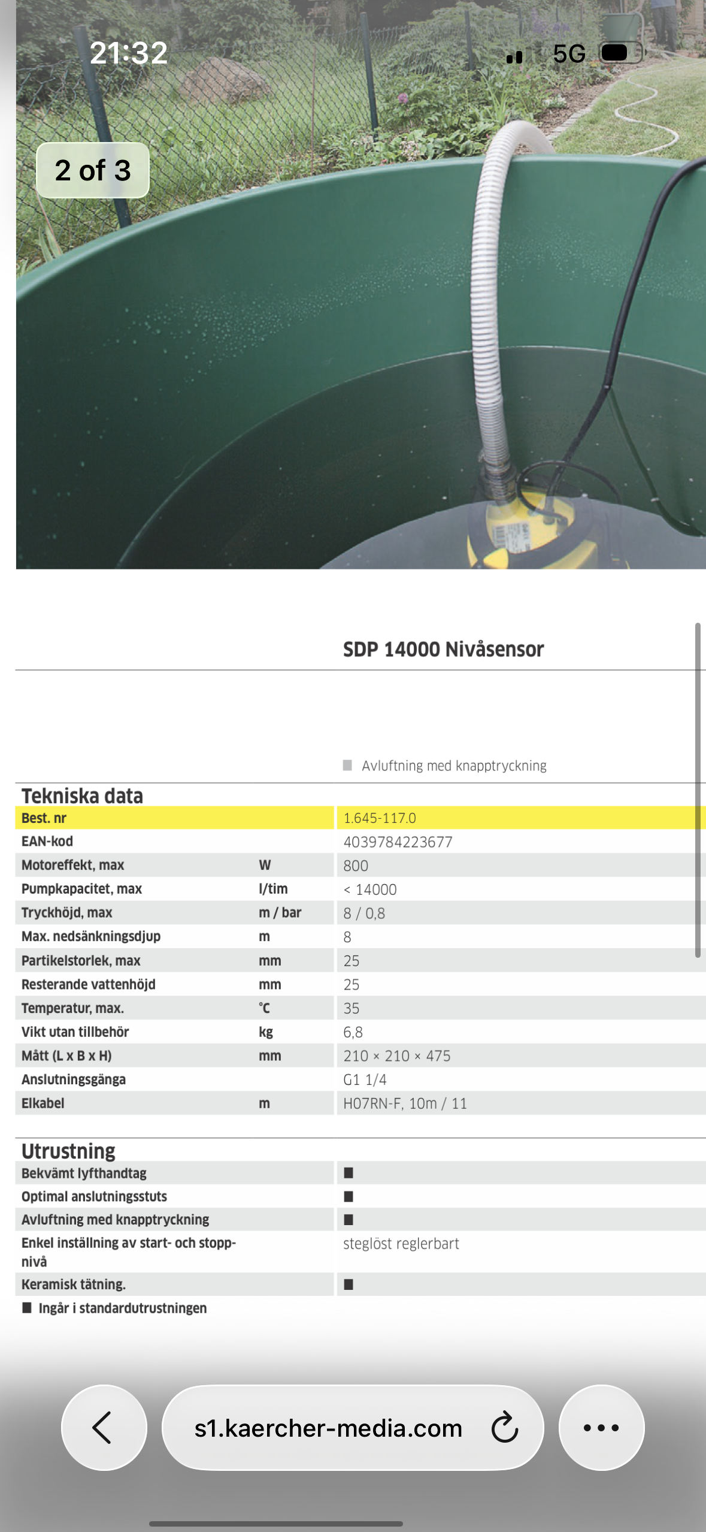Reload the page with the refresh icon
The width and height of the screenshot is (706, 1532).
(504, 1427)
